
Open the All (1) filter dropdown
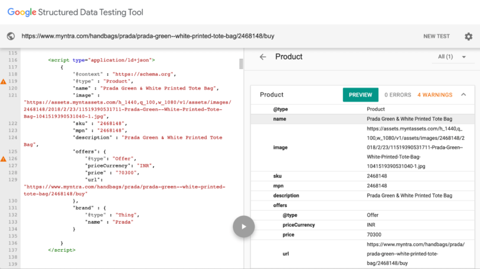click(452, 57)
